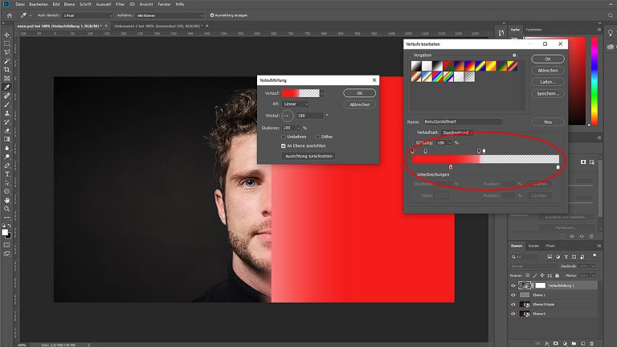The width and height of the screenshot is (617, 347).
Task: Click the gradient Name input field
Action: tap(462, 121)
